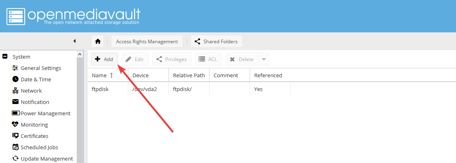456x163 pixels.
Task: Click the Notification envelope icon
Action: pyautogui.click(x=15, y=102)
